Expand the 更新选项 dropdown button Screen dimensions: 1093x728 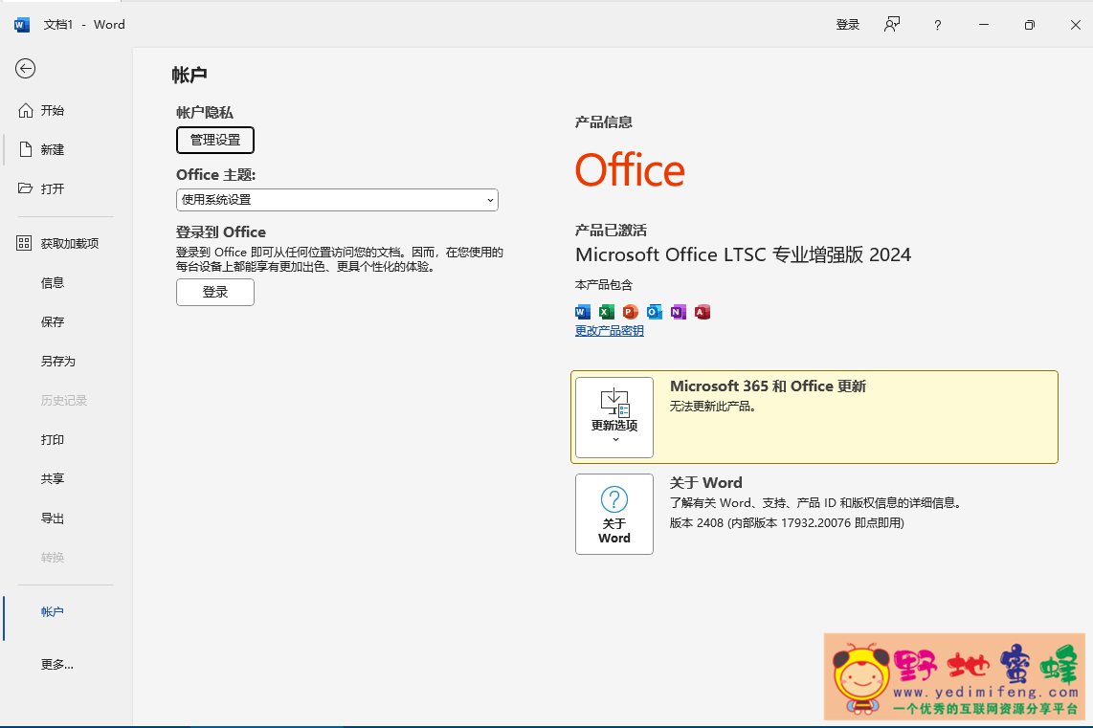tap(614, 417)
